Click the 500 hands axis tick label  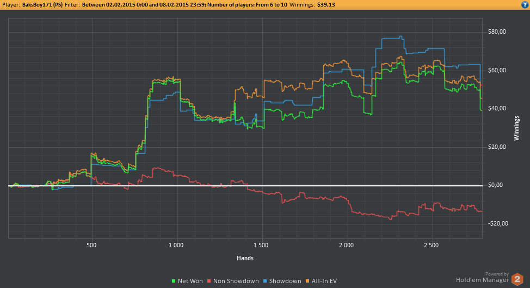tap(91, 245)
